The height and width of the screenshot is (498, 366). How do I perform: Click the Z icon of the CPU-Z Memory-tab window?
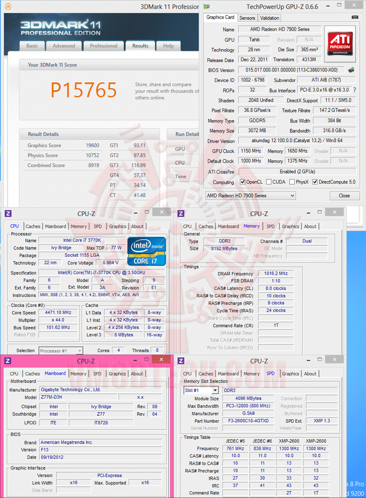coord(181,213)
